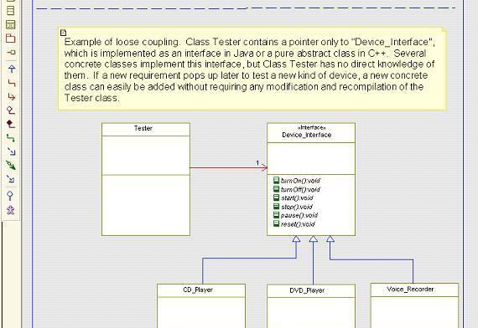Select the Device_Interface class header
Screen dimensions: 478x328
pos(311,133)
